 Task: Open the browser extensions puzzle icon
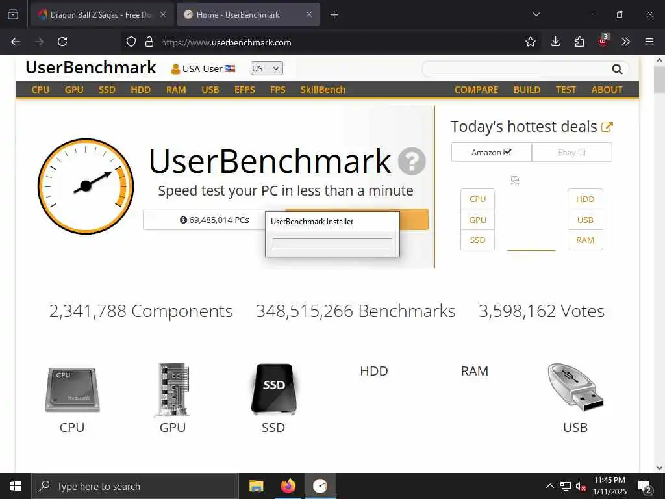[579, 42]
